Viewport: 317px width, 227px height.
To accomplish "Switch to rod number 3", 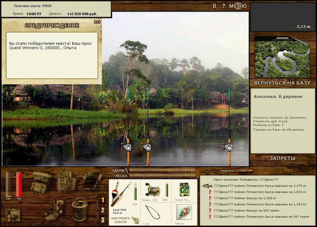I will (103, 220).
